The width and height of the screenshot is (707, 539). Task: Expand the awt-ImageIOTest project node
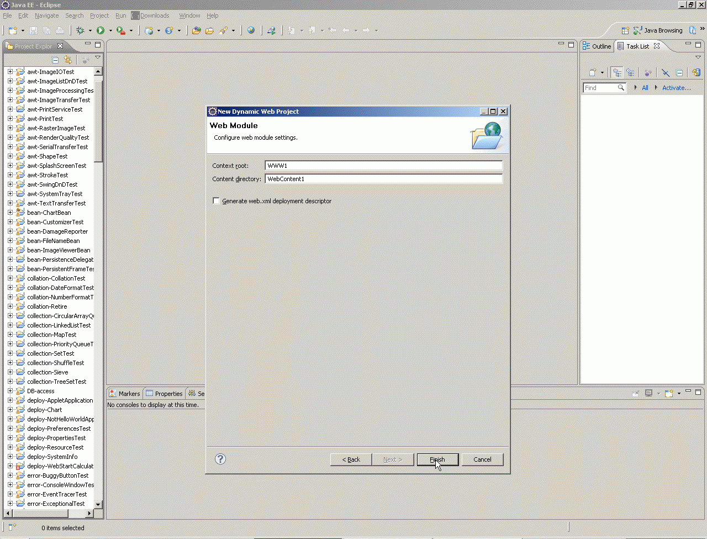click(x=10, y=72)
